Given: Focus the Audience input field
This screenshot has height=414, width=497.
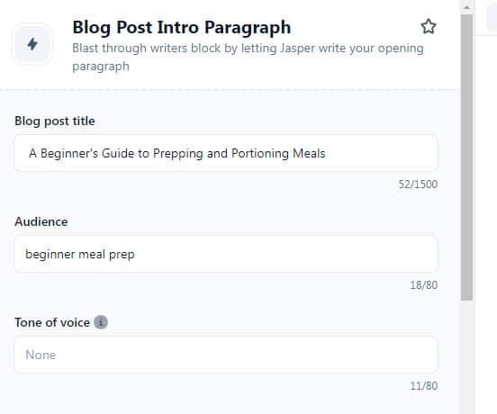Looking at the screenshot, I should pos(226,254).
